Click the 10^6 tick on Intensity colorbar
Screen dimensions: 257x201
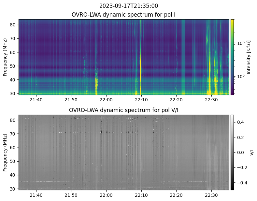(241, 43)
